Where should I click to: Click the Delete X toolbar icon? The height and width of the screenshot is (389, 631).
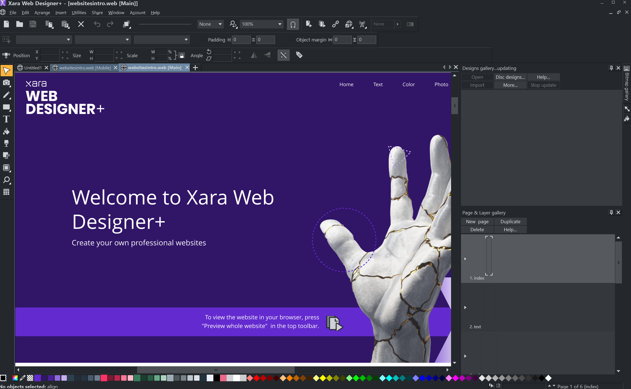[81, 24]
